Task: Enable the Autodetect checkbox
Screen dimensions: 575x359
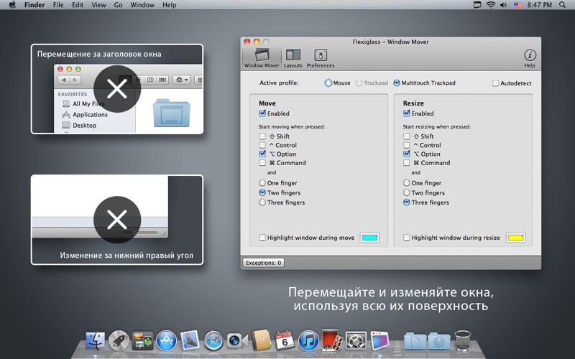Action: (x=495, y=83)
